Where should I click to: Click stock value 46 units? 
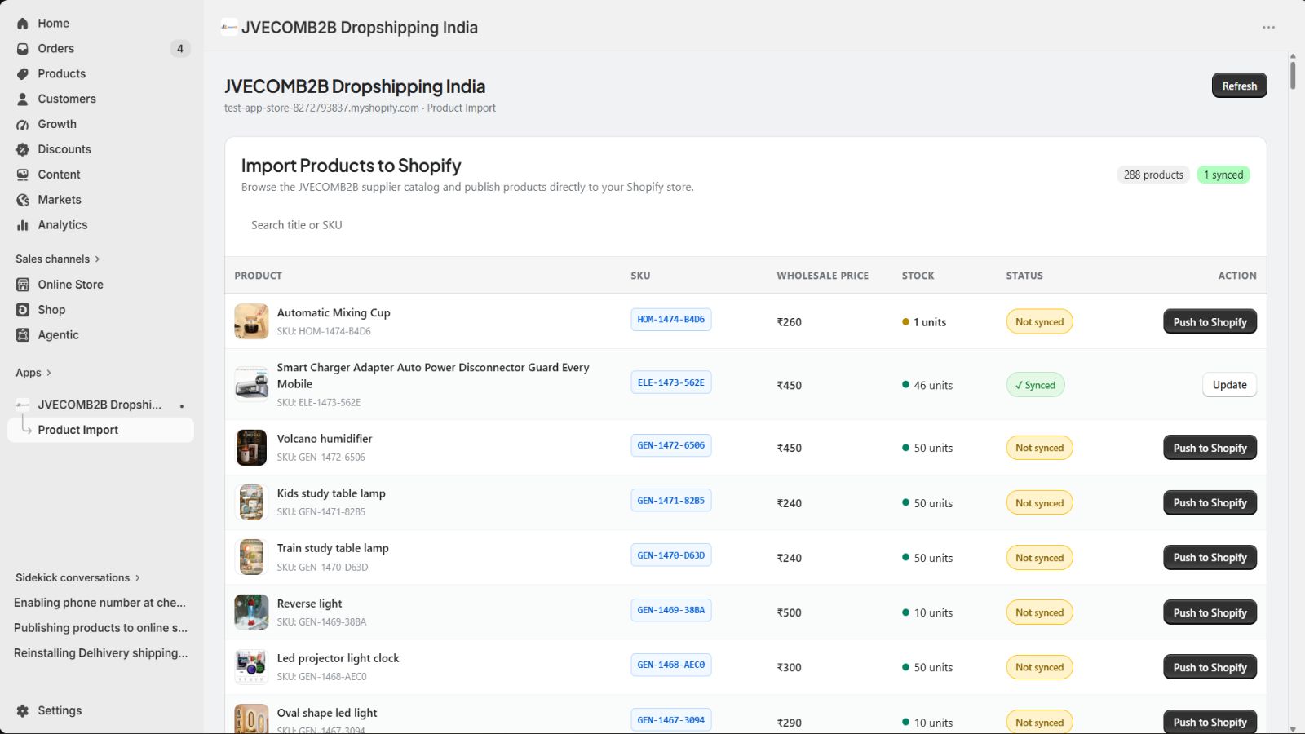(x=933, y=385)
